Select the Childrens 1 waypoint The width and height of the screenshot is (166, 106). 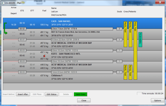[82, 77]
